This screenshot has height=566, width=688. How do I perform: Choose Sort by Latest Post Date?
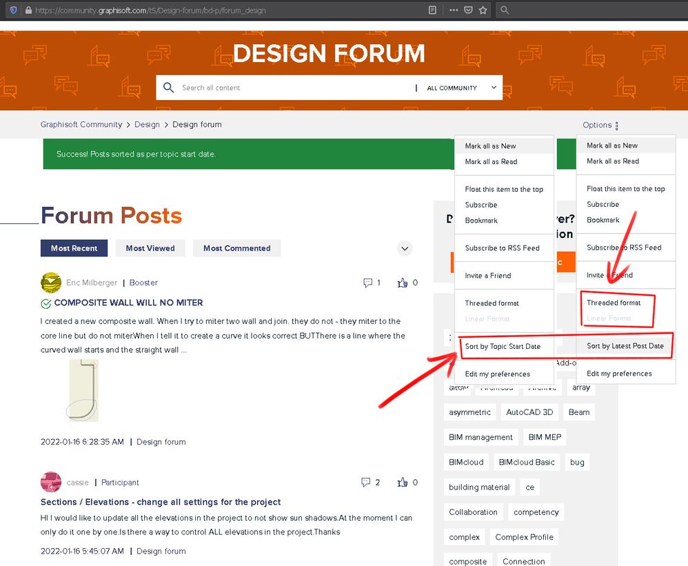click(x=625, y=346)
